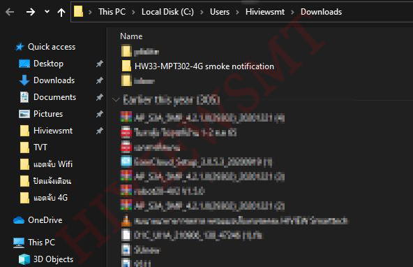
Task: Select This PC in the address path
Action: pos(112,12)
